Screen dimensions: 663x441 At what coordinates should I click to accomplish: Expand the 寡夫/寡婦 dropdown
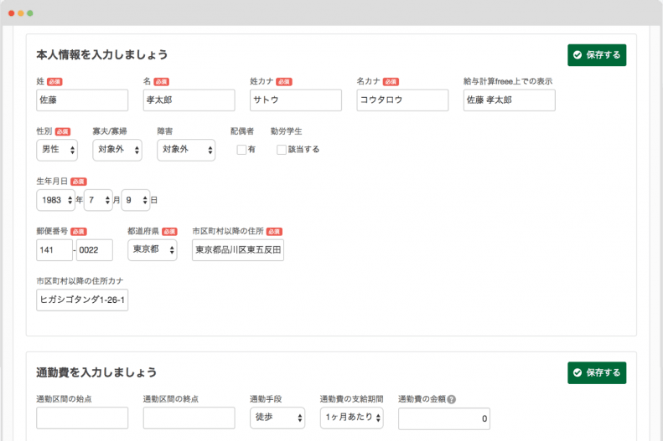pos(117,151)
